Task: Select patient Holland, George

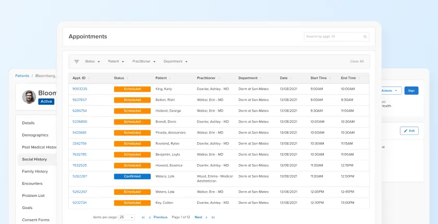Action: pos(168,111)
